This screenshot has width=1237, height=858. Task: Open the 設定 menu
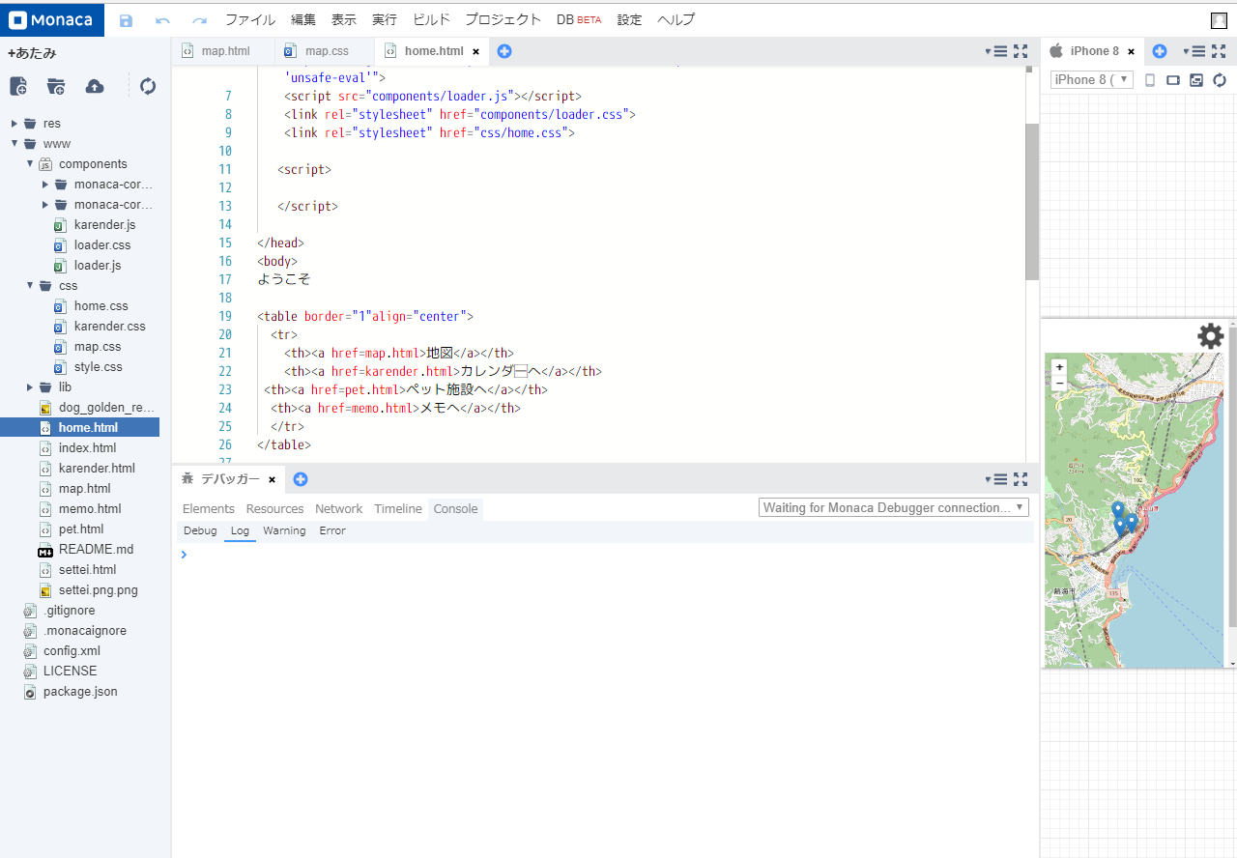point(629,20)
